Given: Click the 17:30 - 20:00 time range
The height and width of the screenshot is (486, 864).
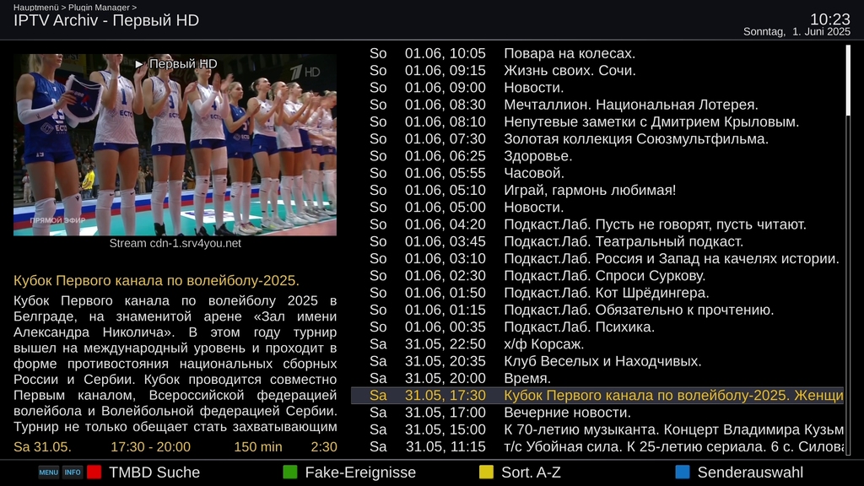Looking at the screenshot, I should click(x=150, y=447).
